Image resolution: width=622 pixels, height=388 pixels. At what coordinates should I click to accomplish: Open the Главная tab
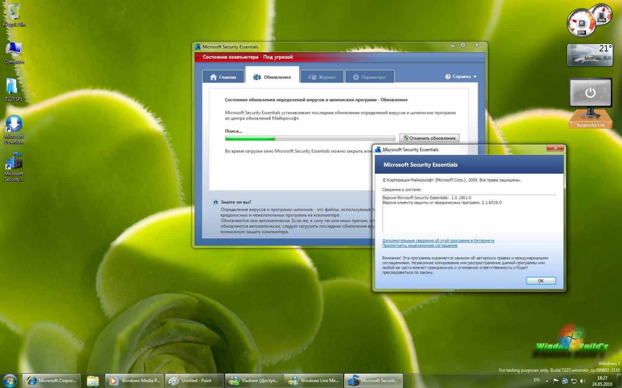pyautogui.click(x=223, y=77)
